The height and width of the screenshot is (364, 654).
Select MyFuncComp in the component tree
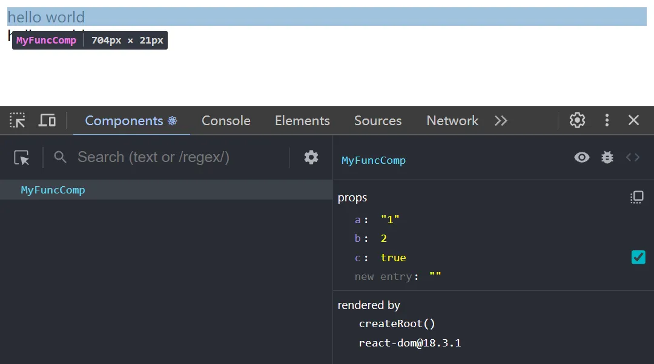[x=166, y=190]
